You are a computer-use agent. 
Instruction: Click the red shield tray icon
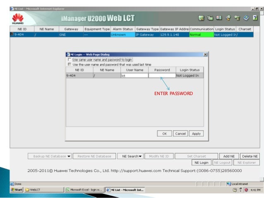click(246, 190)
